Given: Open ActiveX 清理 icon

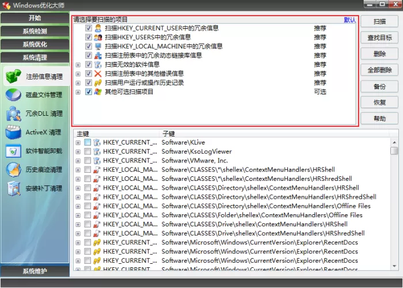Looking at the screenshot, I should point(13,132).
